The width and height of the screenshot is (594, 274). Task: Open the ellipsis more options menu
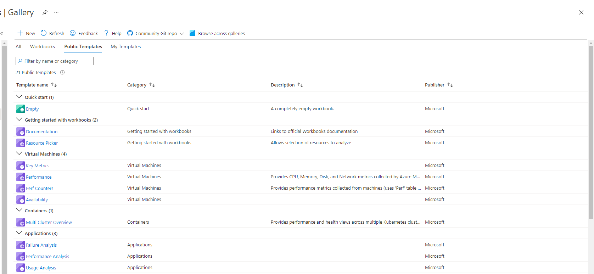pyautogui.click(x=56, y=12)
